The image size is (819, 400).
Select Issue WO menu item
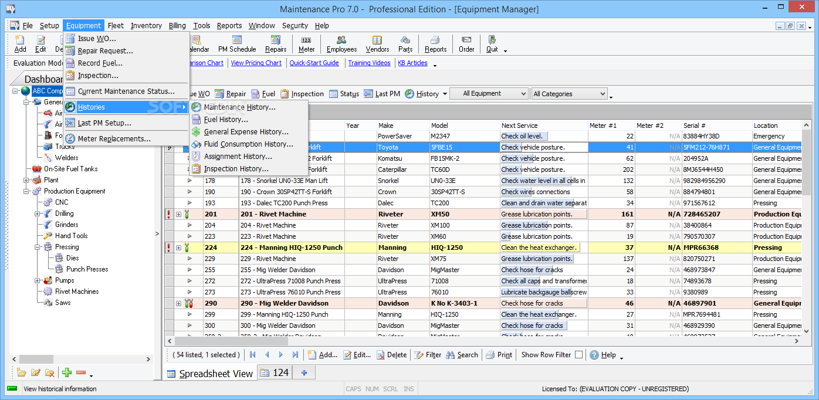(x=97, y=39)
